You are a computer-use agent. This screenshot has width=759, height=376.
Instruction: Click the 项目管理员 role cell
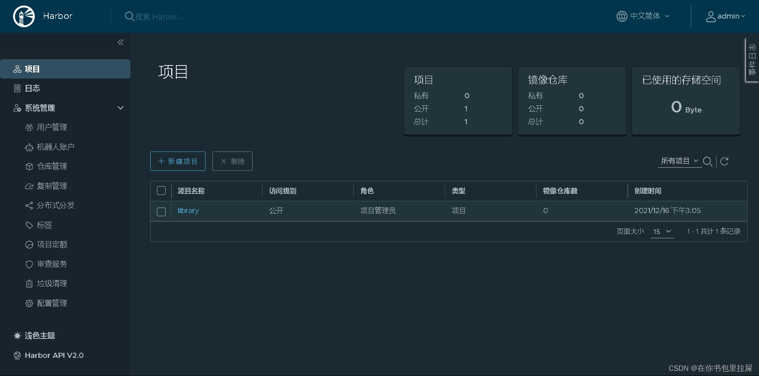pos(378,211)
